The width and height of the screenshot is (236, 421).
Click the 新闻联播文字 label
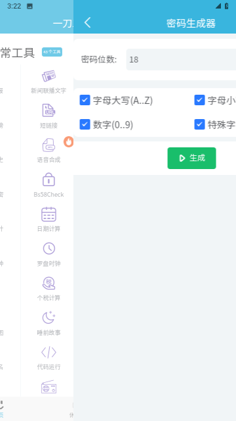tap(49, 91)
